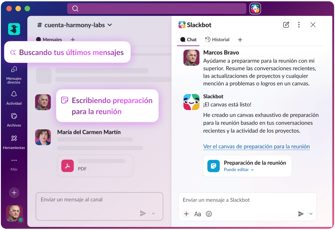Open the Actividad section

[x=14, y=94]
